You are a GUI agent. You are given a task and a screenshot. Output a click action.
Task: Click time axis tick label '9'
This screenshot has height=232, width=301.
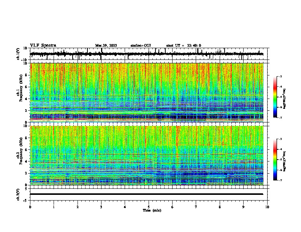pos(243,207)
